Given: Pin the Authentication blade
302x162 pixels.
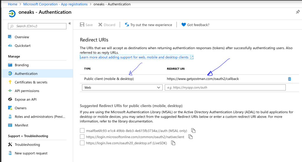Looking at the screenshot, I should pos(298,12).
